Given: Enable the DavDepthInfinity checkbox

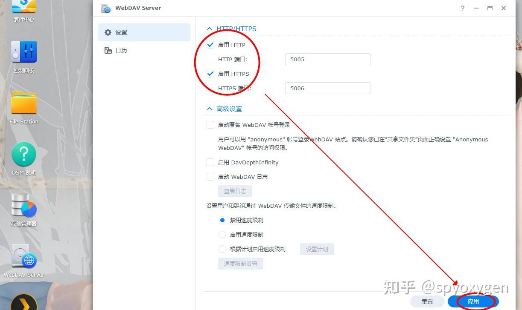Looking at the screenshot, I should click(x=210, y=162).
